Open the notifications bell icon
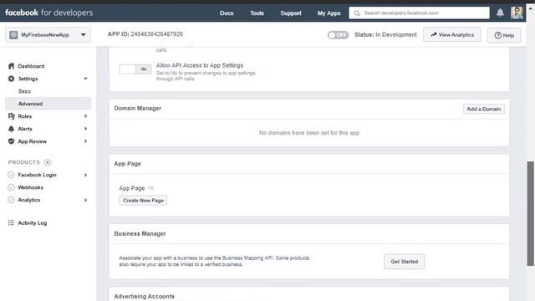Viewport: 535px width, 301px height. (500, 13)
